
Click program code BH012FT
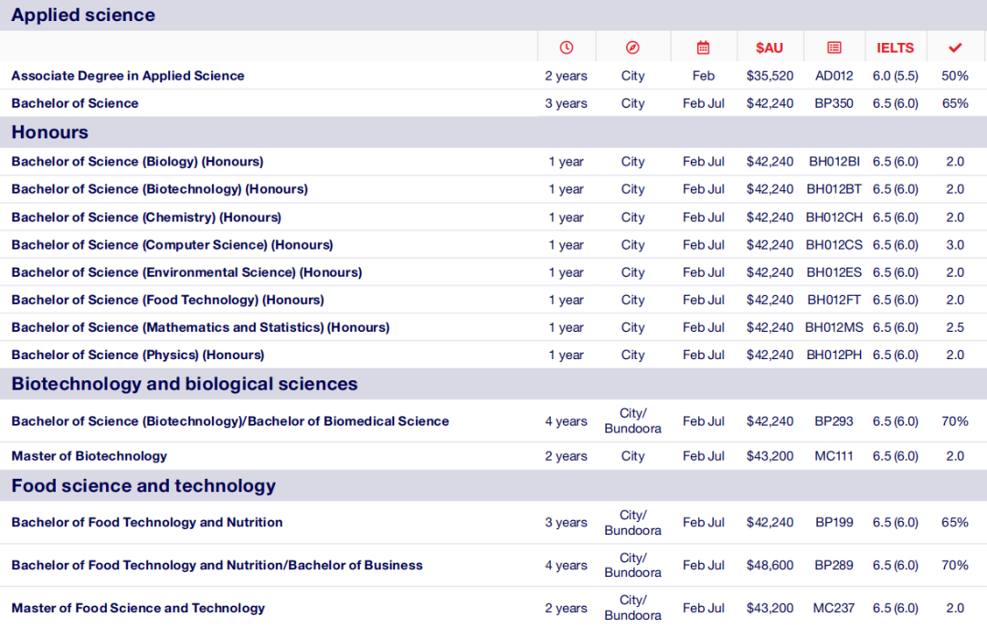click(834, 301)
